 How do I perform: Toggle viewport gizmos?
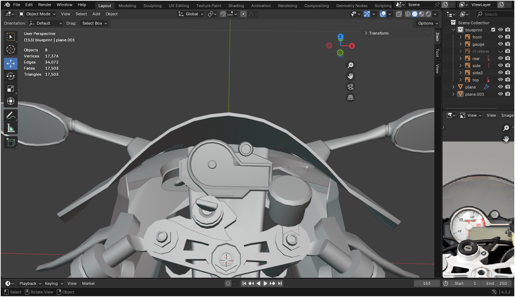pyautogui.click(x=367, y=14)
